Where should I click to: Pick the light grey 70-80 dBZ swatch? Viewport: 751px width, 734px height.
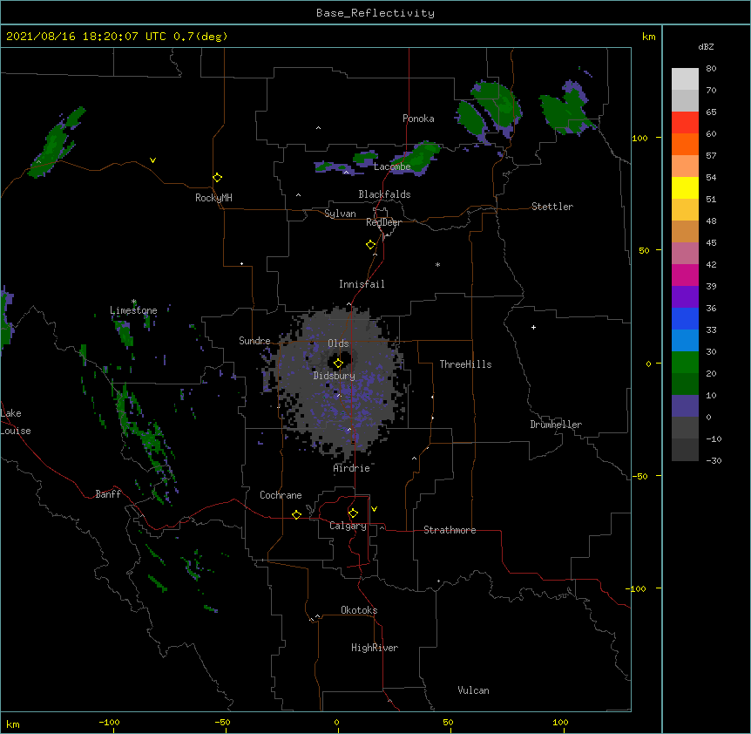pos(685,79)
